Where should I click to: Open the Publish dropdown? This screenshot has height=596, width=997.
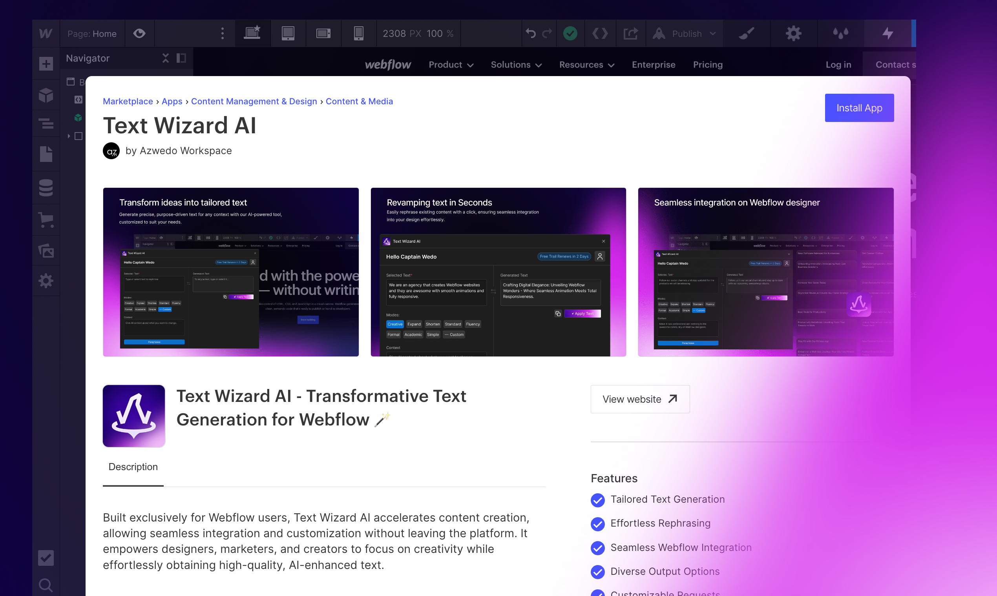(686, 34)
